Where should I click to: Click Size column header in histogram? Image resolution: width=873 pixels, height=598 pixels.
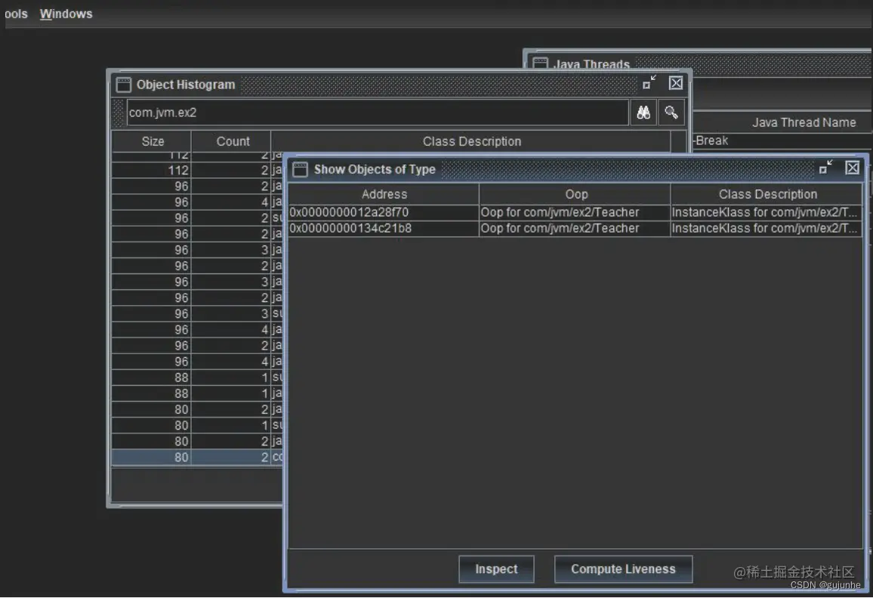coord(152,141)
